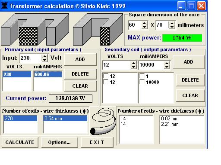Toggle the 10000 miliampers checkbox
This screenshot has height=165, width=221.
(x=142, y=82)
